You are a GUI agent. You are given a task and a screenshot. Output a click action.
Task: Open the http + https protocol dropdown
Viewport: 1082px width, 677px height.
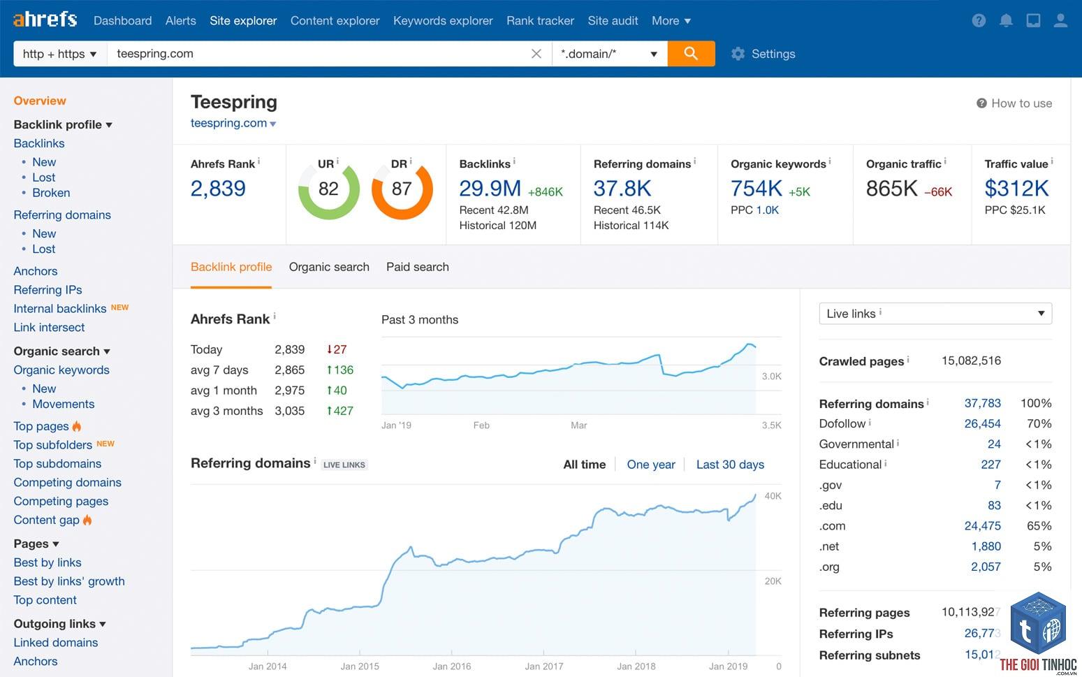point(60,54)
